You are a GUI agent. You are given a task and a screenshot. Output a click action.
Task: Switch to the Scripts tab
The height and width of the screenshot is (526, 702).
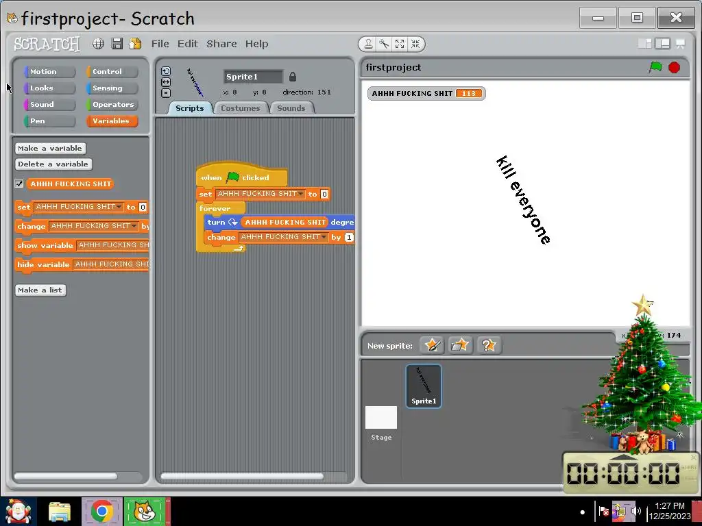tap(190, 108)
